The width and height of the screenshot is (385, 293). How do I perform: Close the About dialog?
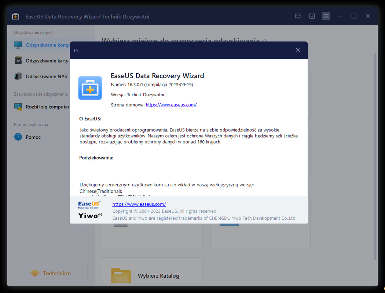(x=298, y=50)
